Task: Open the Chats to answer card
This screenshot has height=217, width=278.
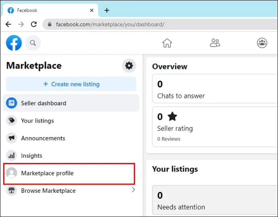Action: (215, 89)
